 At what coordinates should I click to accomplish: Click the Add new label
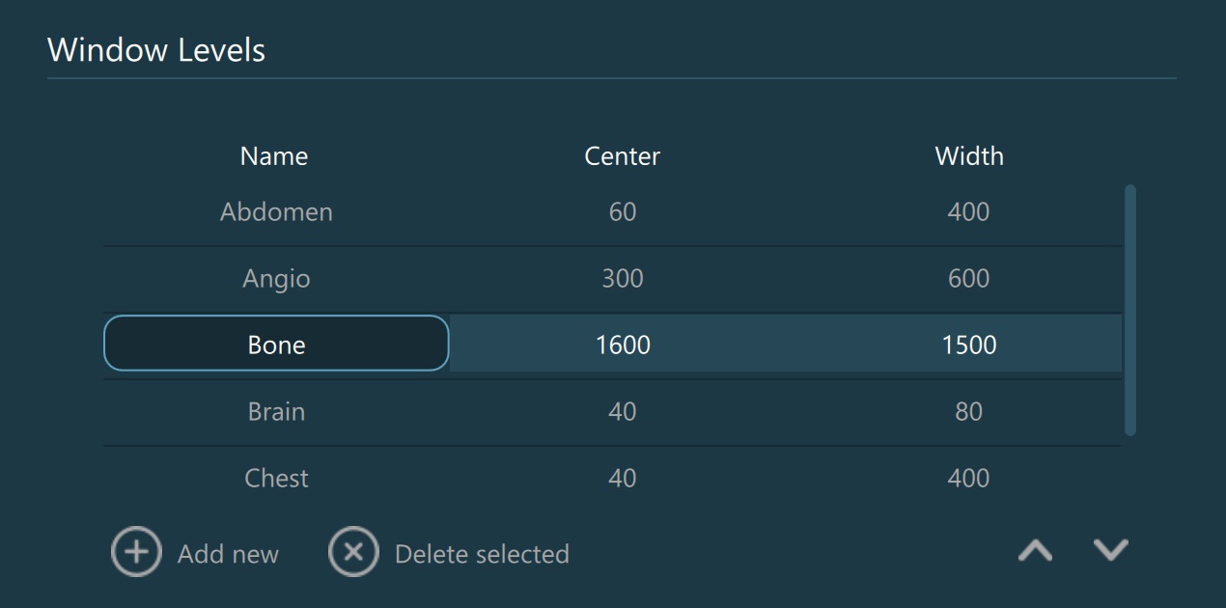(228, 554)
